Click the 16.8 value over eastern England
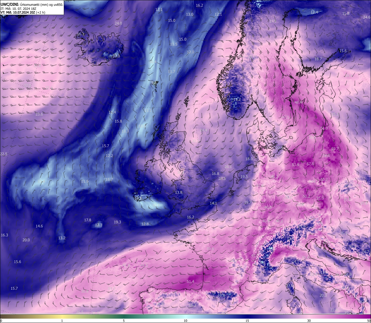Image resolution: width=371 pixels, height=323 pixels. coord(215,174)
